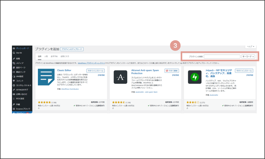Click the AFFINGERタグ pin icon

[x=14, y=90]
